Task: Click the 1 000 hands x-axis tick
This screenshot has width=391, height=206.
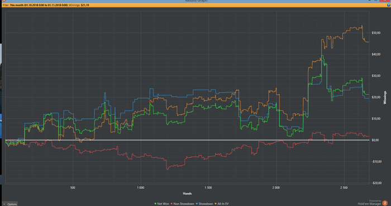Action: coord(140,188)
